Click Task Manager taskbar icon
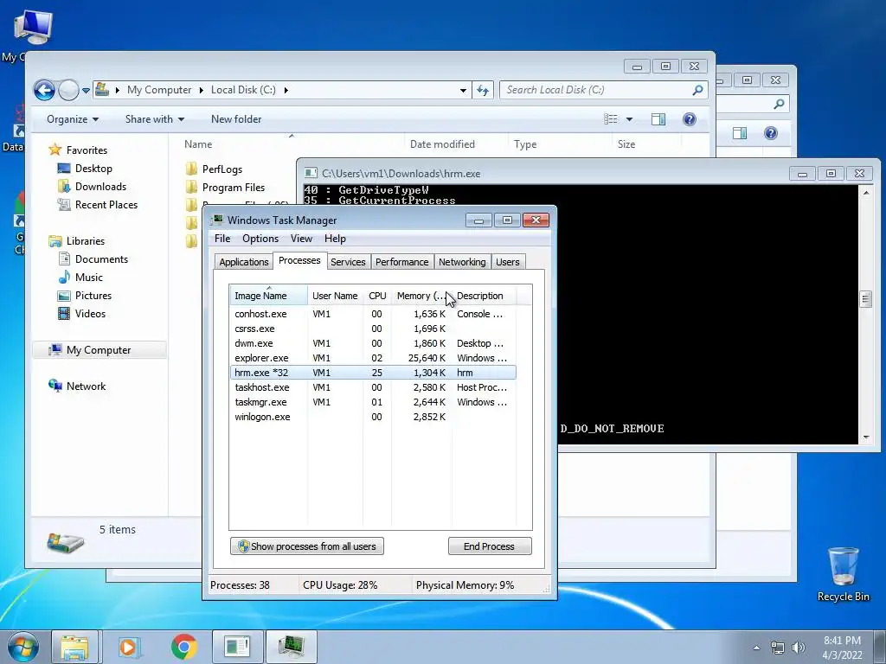The image size is (886, 664). point(292,647)
